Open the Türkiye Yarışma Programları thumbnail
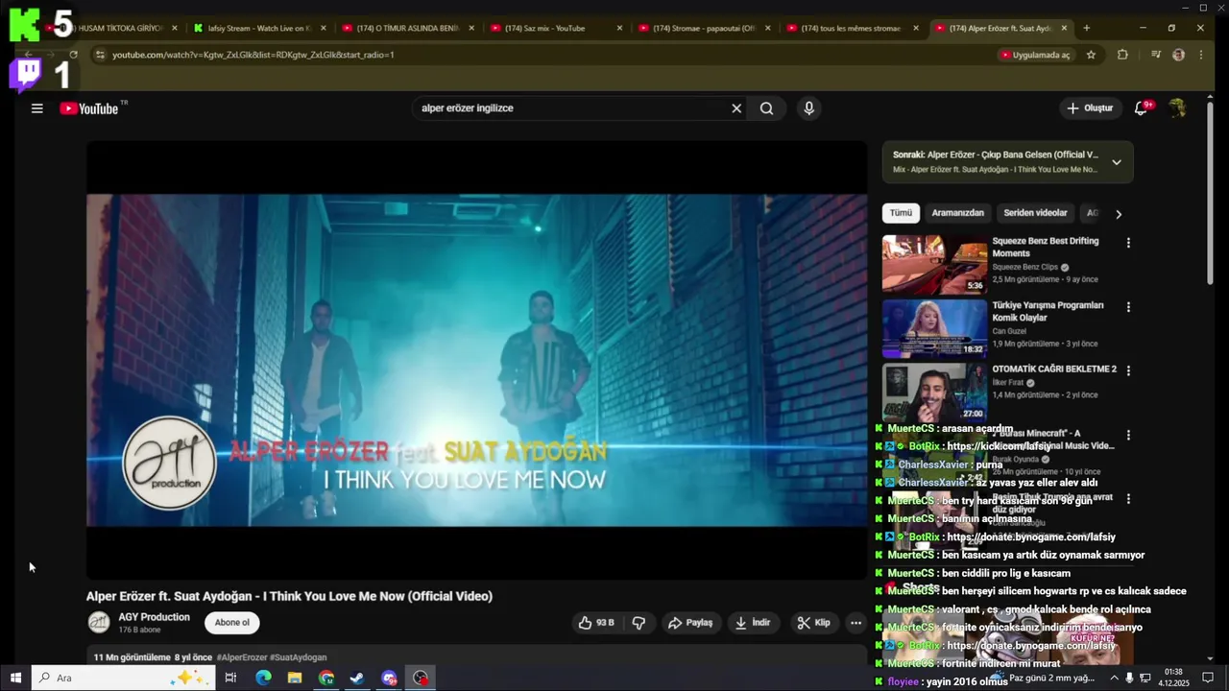 tap(934, 328)
